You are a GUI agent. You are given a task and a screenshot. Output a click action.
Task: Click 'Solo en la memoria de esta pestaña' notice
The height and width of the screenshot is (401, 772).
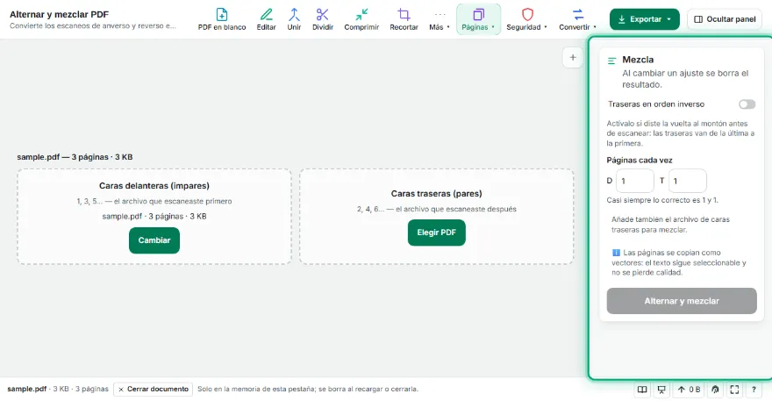pos(308,389)
